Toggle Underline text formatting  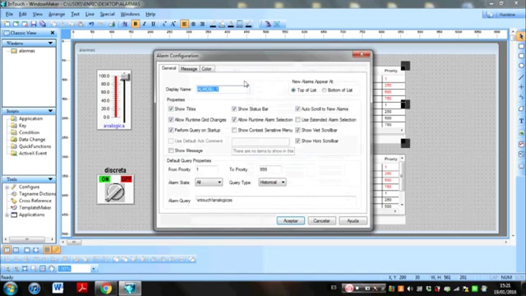click(x=153, y=24)
